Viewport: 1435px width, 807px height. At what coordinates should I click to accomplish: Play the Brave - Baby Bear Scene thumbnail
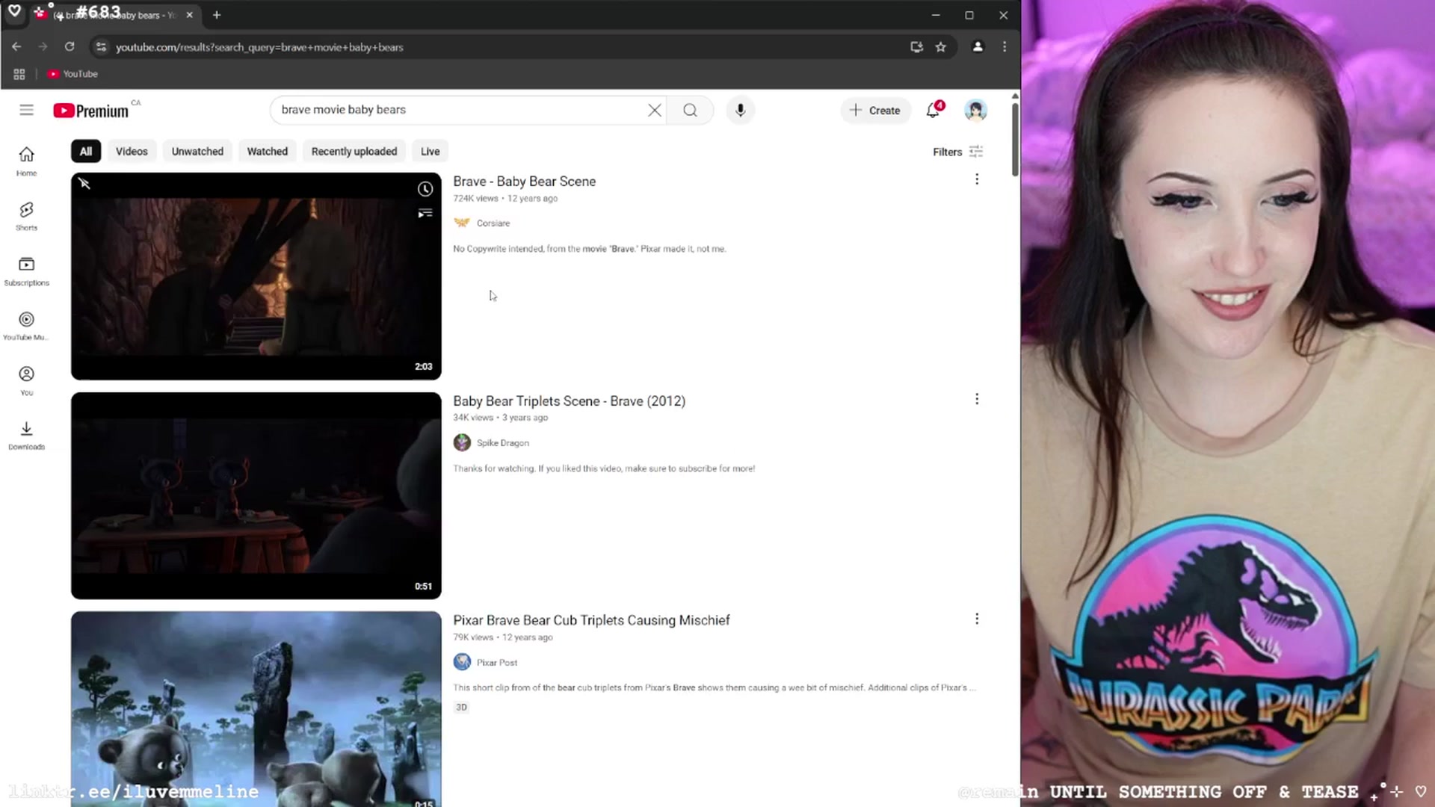click(256, 276)
